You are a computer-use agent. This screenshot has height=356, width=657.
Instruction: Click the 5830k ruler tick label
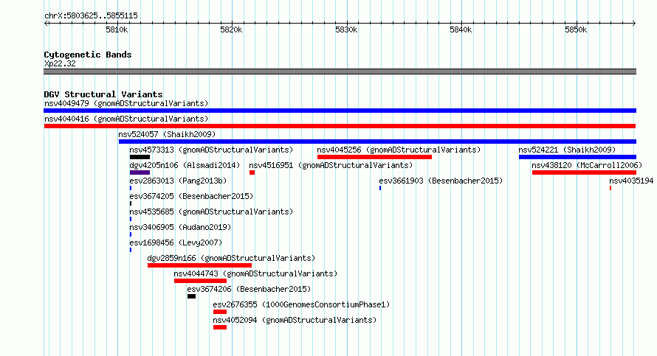pyautogui.click(x=346, y=29)
